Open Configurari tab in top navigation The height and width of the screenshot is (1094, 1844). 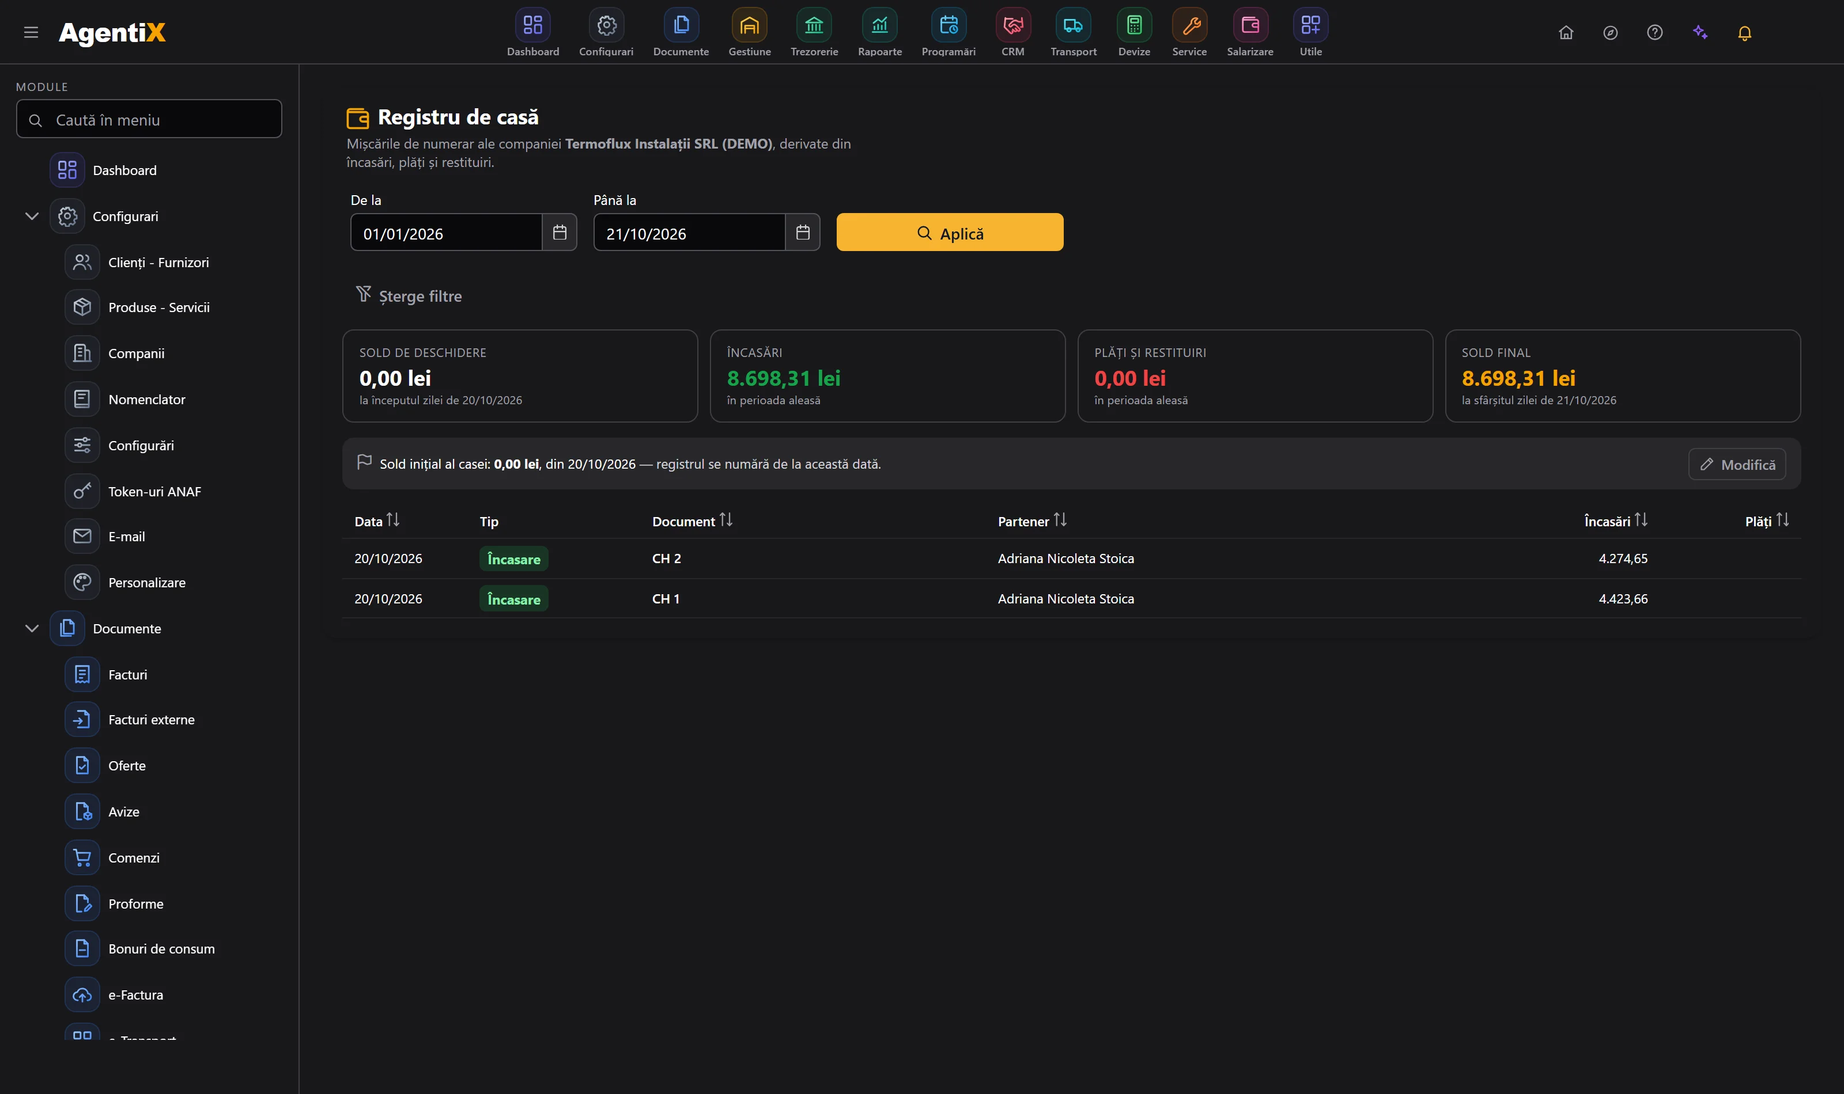point(606,33)
